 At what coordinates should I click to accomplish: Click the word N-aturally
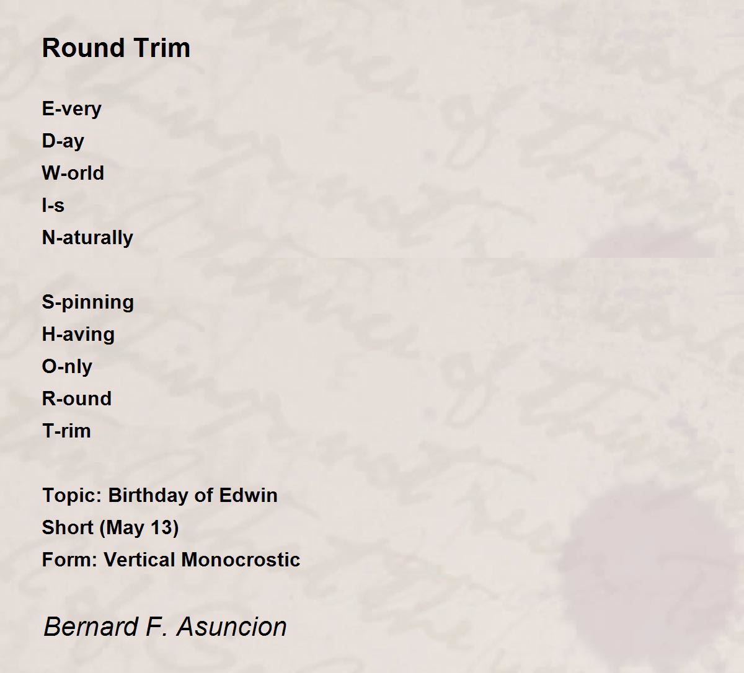(87, 238)
